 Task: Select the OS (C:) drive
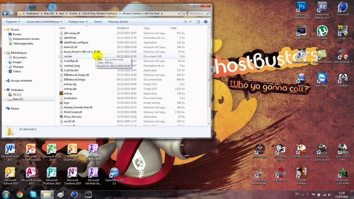coord(17,95)
